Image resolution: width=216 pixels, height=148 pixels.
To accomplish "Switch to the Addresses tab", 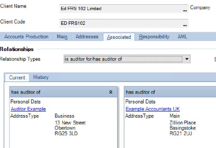I will pos(87,37).
